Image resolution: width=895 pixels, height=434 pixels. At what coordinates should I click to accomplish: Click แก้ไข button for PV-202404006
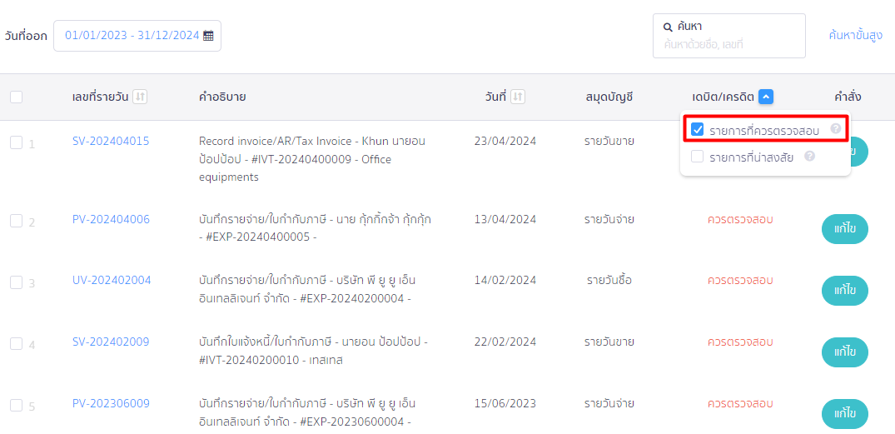845,229
